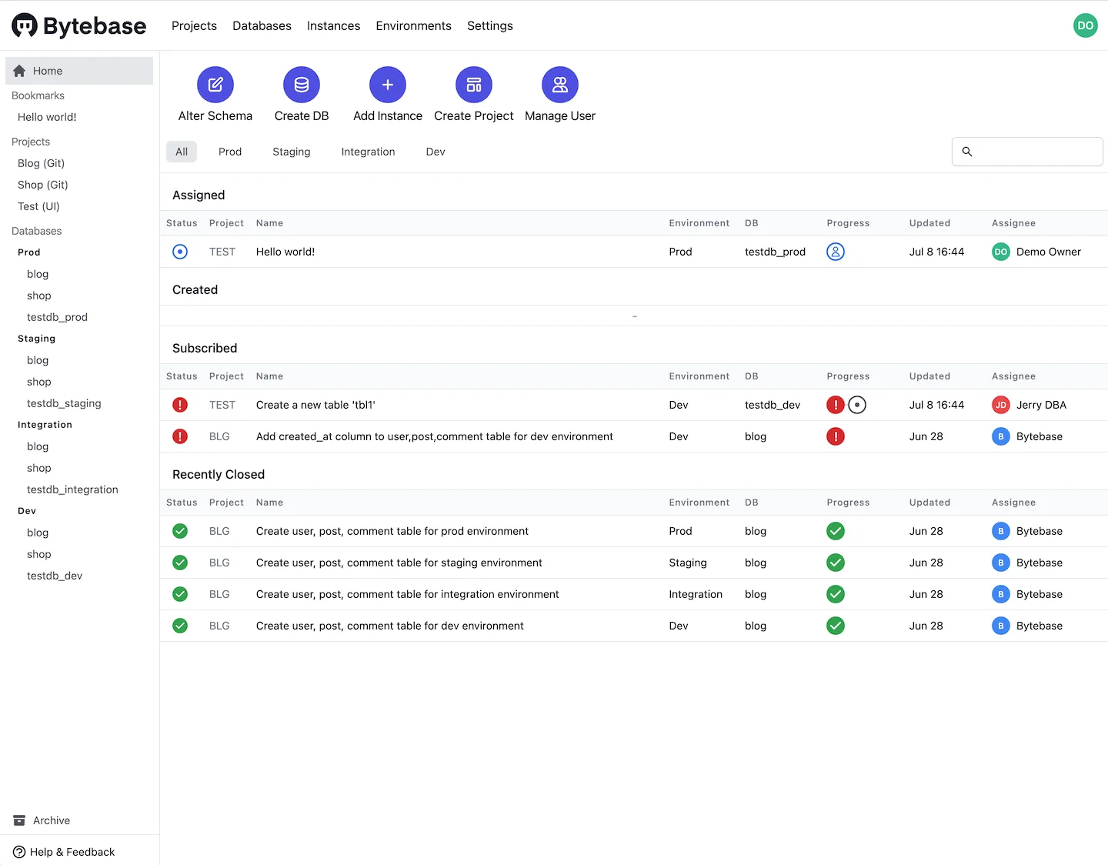The image size is (1108, 865).
Task: Go to Home in the sidebar
Action: [48, 71]
